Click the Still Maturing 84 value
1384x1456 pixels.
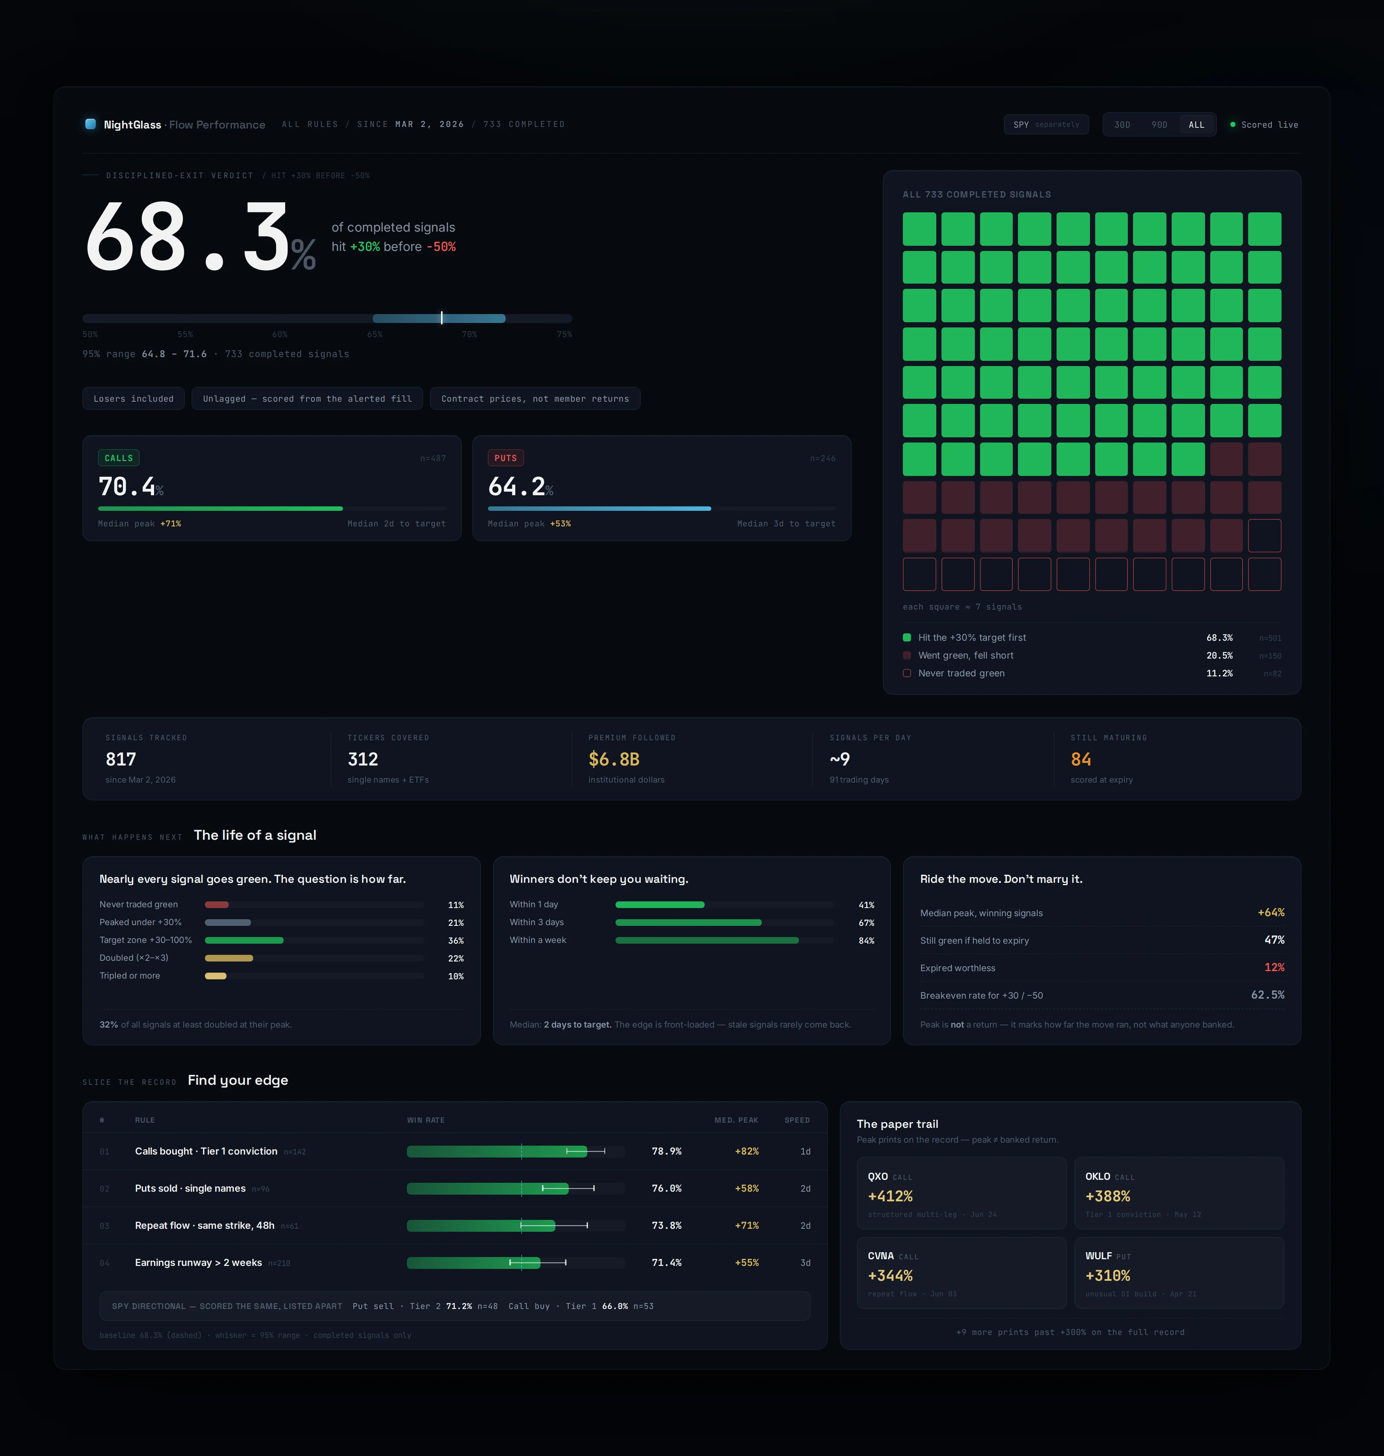1081,759
